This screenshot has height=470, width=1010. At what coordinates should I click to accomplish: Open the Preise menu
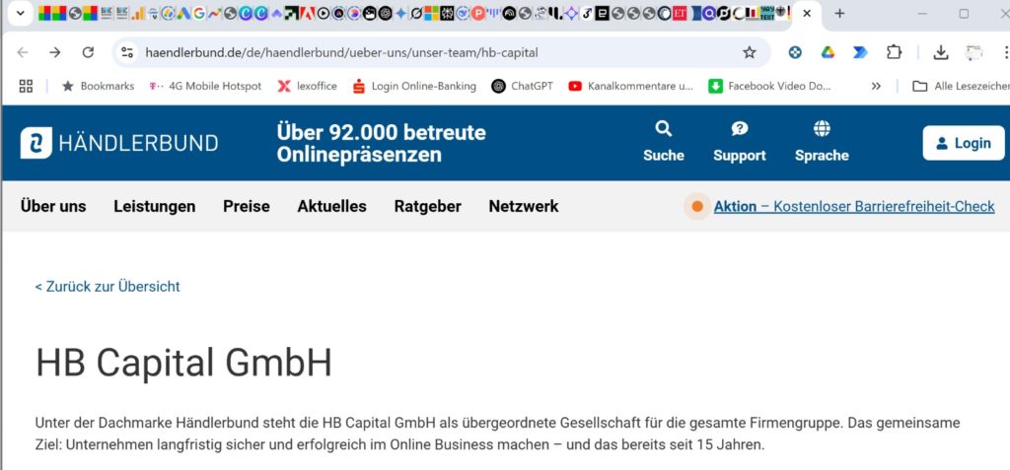pos(246,206)
